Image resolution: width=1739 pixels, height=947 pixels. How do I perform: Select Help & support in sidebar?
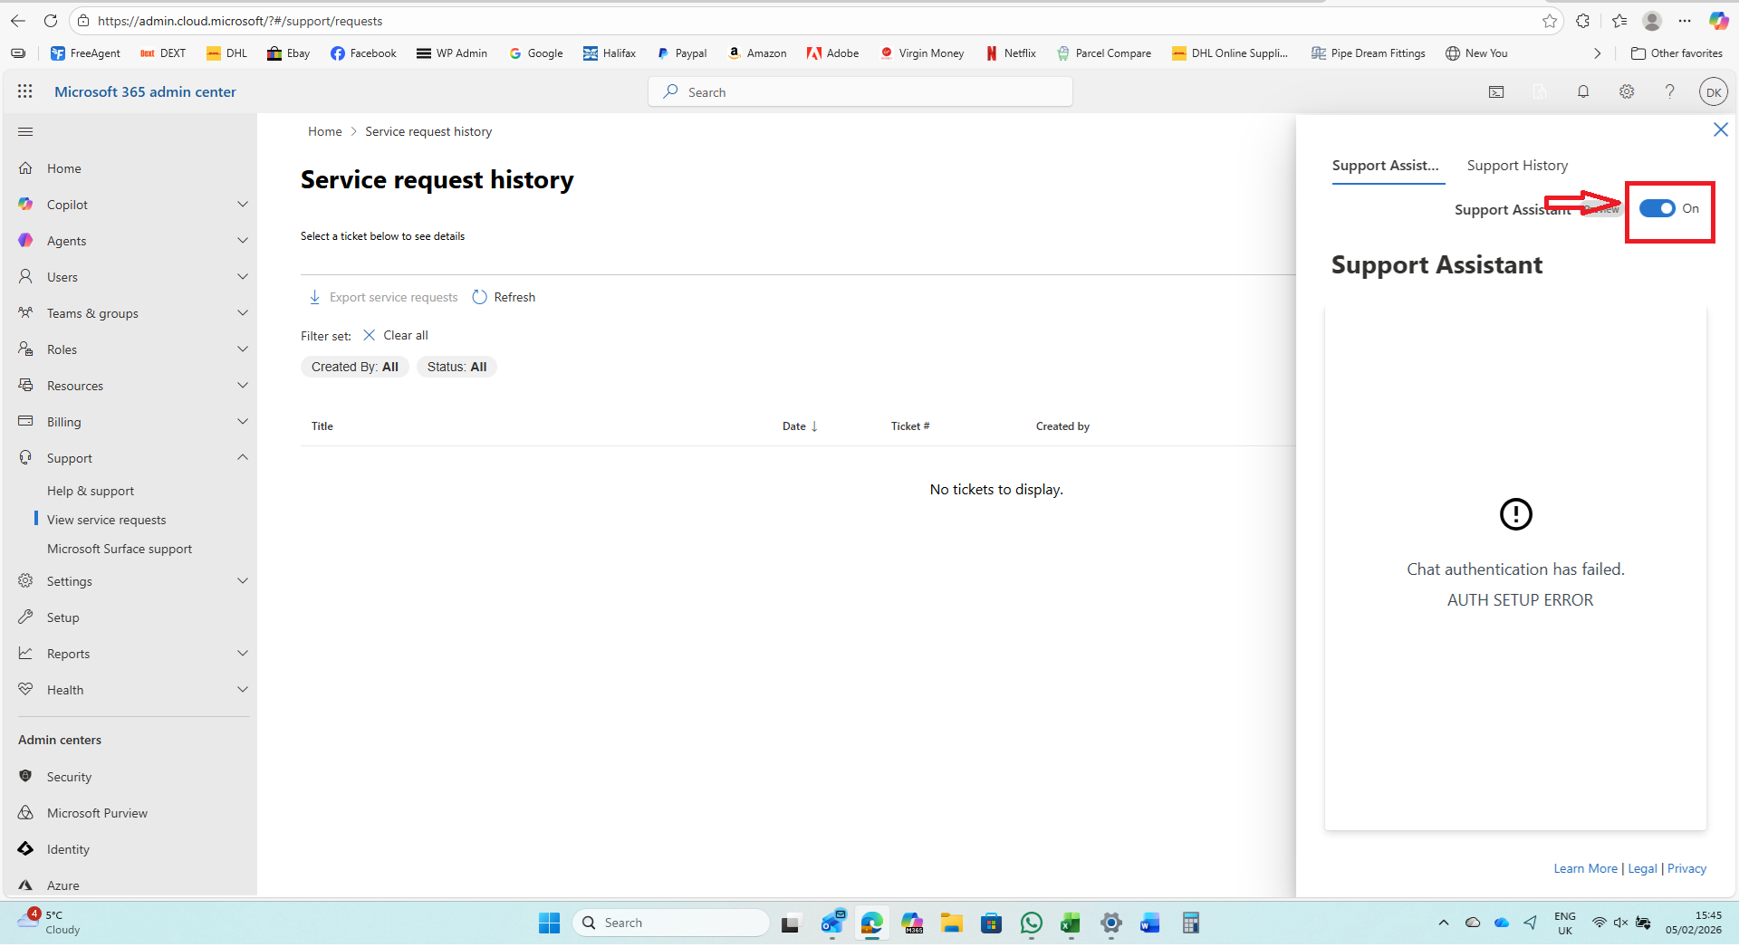click(91, 491)
